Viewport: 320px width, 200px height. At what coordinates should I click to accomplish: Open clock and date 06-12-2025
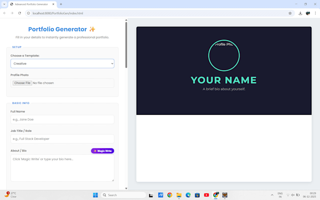309,195
